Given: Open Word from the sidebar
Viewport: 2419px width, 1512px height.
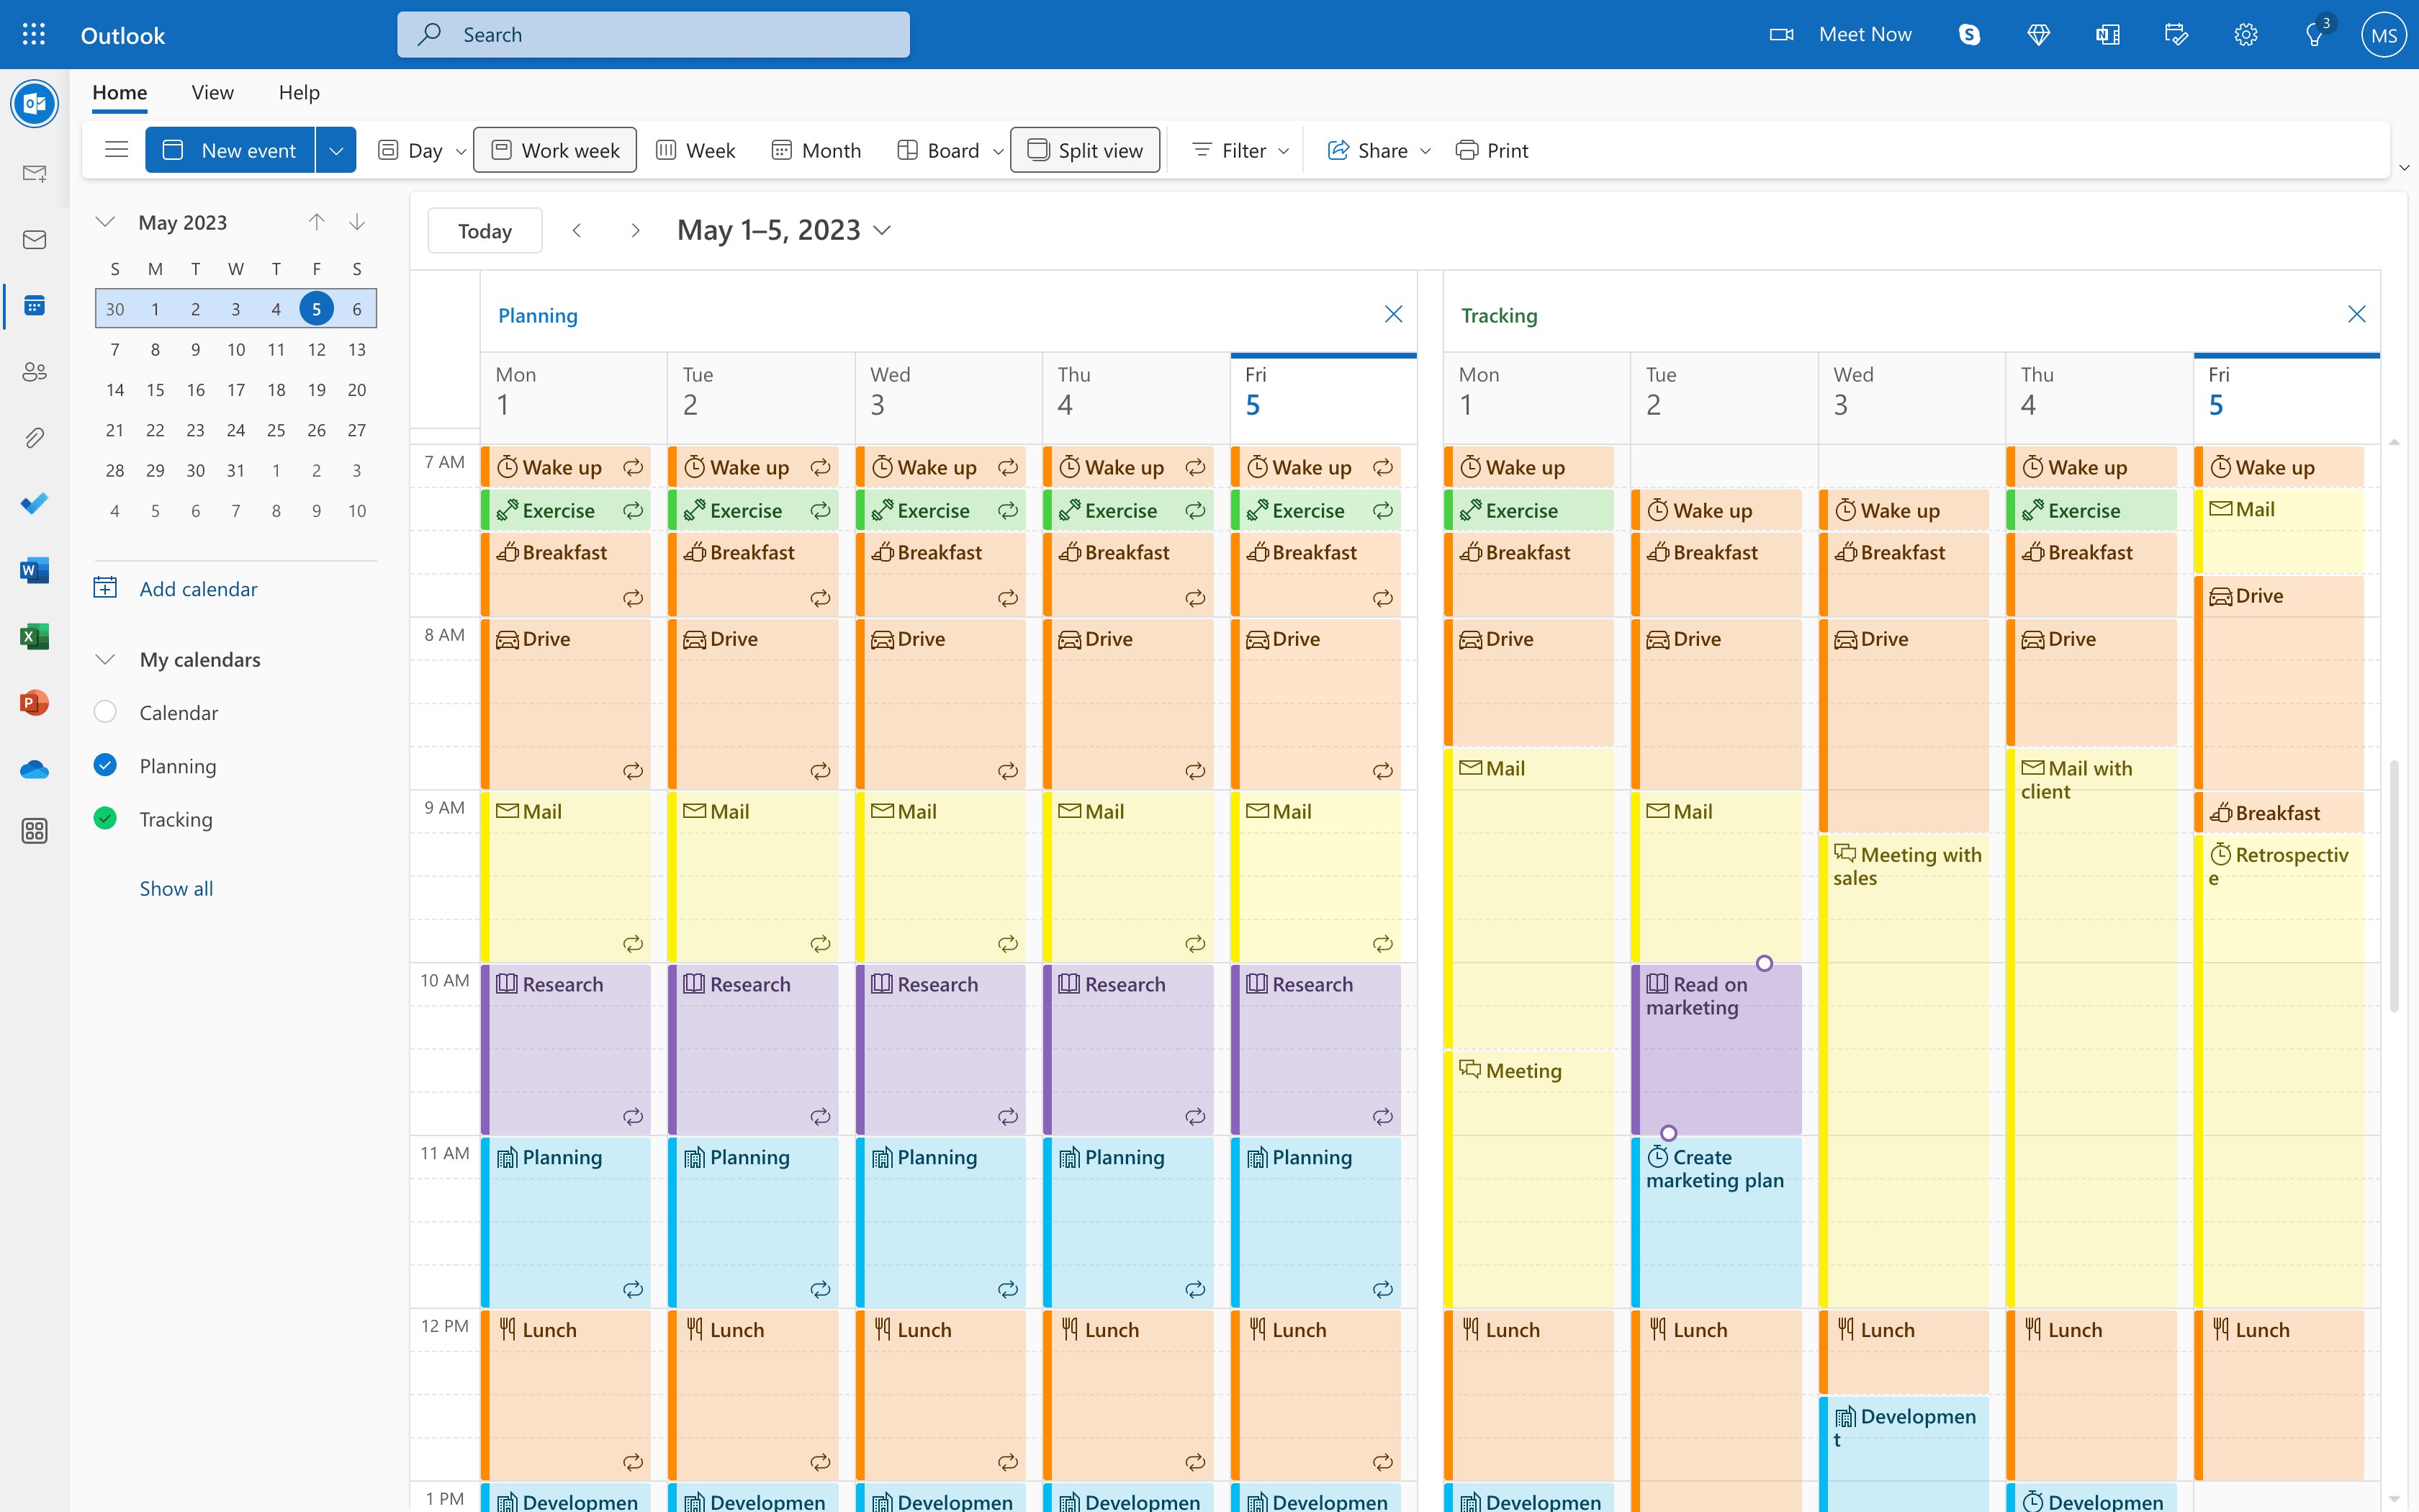Looking at the screenshot, I should click(x=35, y=570).
